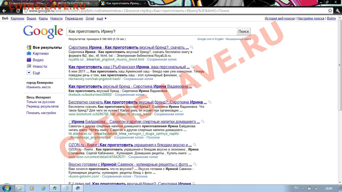Expand the 'ещё' dropdown in top bar
Image resolution: width=342 pixels, height=192 pixels.
coord(102,18)
